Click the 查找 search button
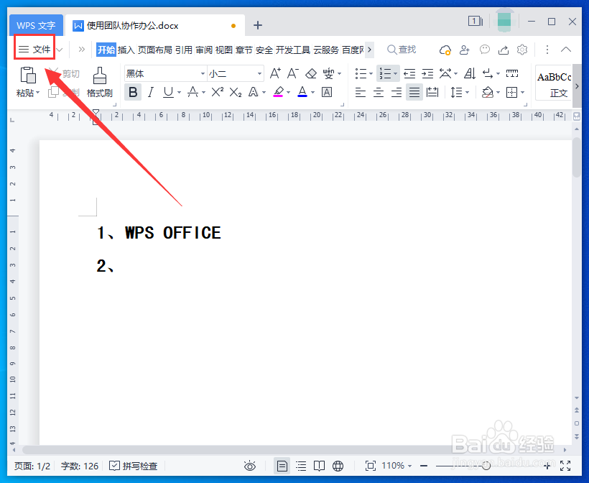 (x=402, y=50)
